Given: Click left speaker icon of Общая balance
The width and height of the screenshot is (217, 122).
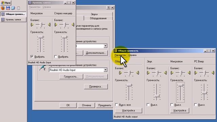Looking at the screenshot, I should click(120, 73).
